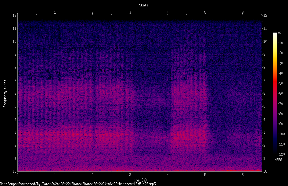Select the 5 second mark on the top time axis
This screenshot has height=186, width=288.
coord(205,12)
